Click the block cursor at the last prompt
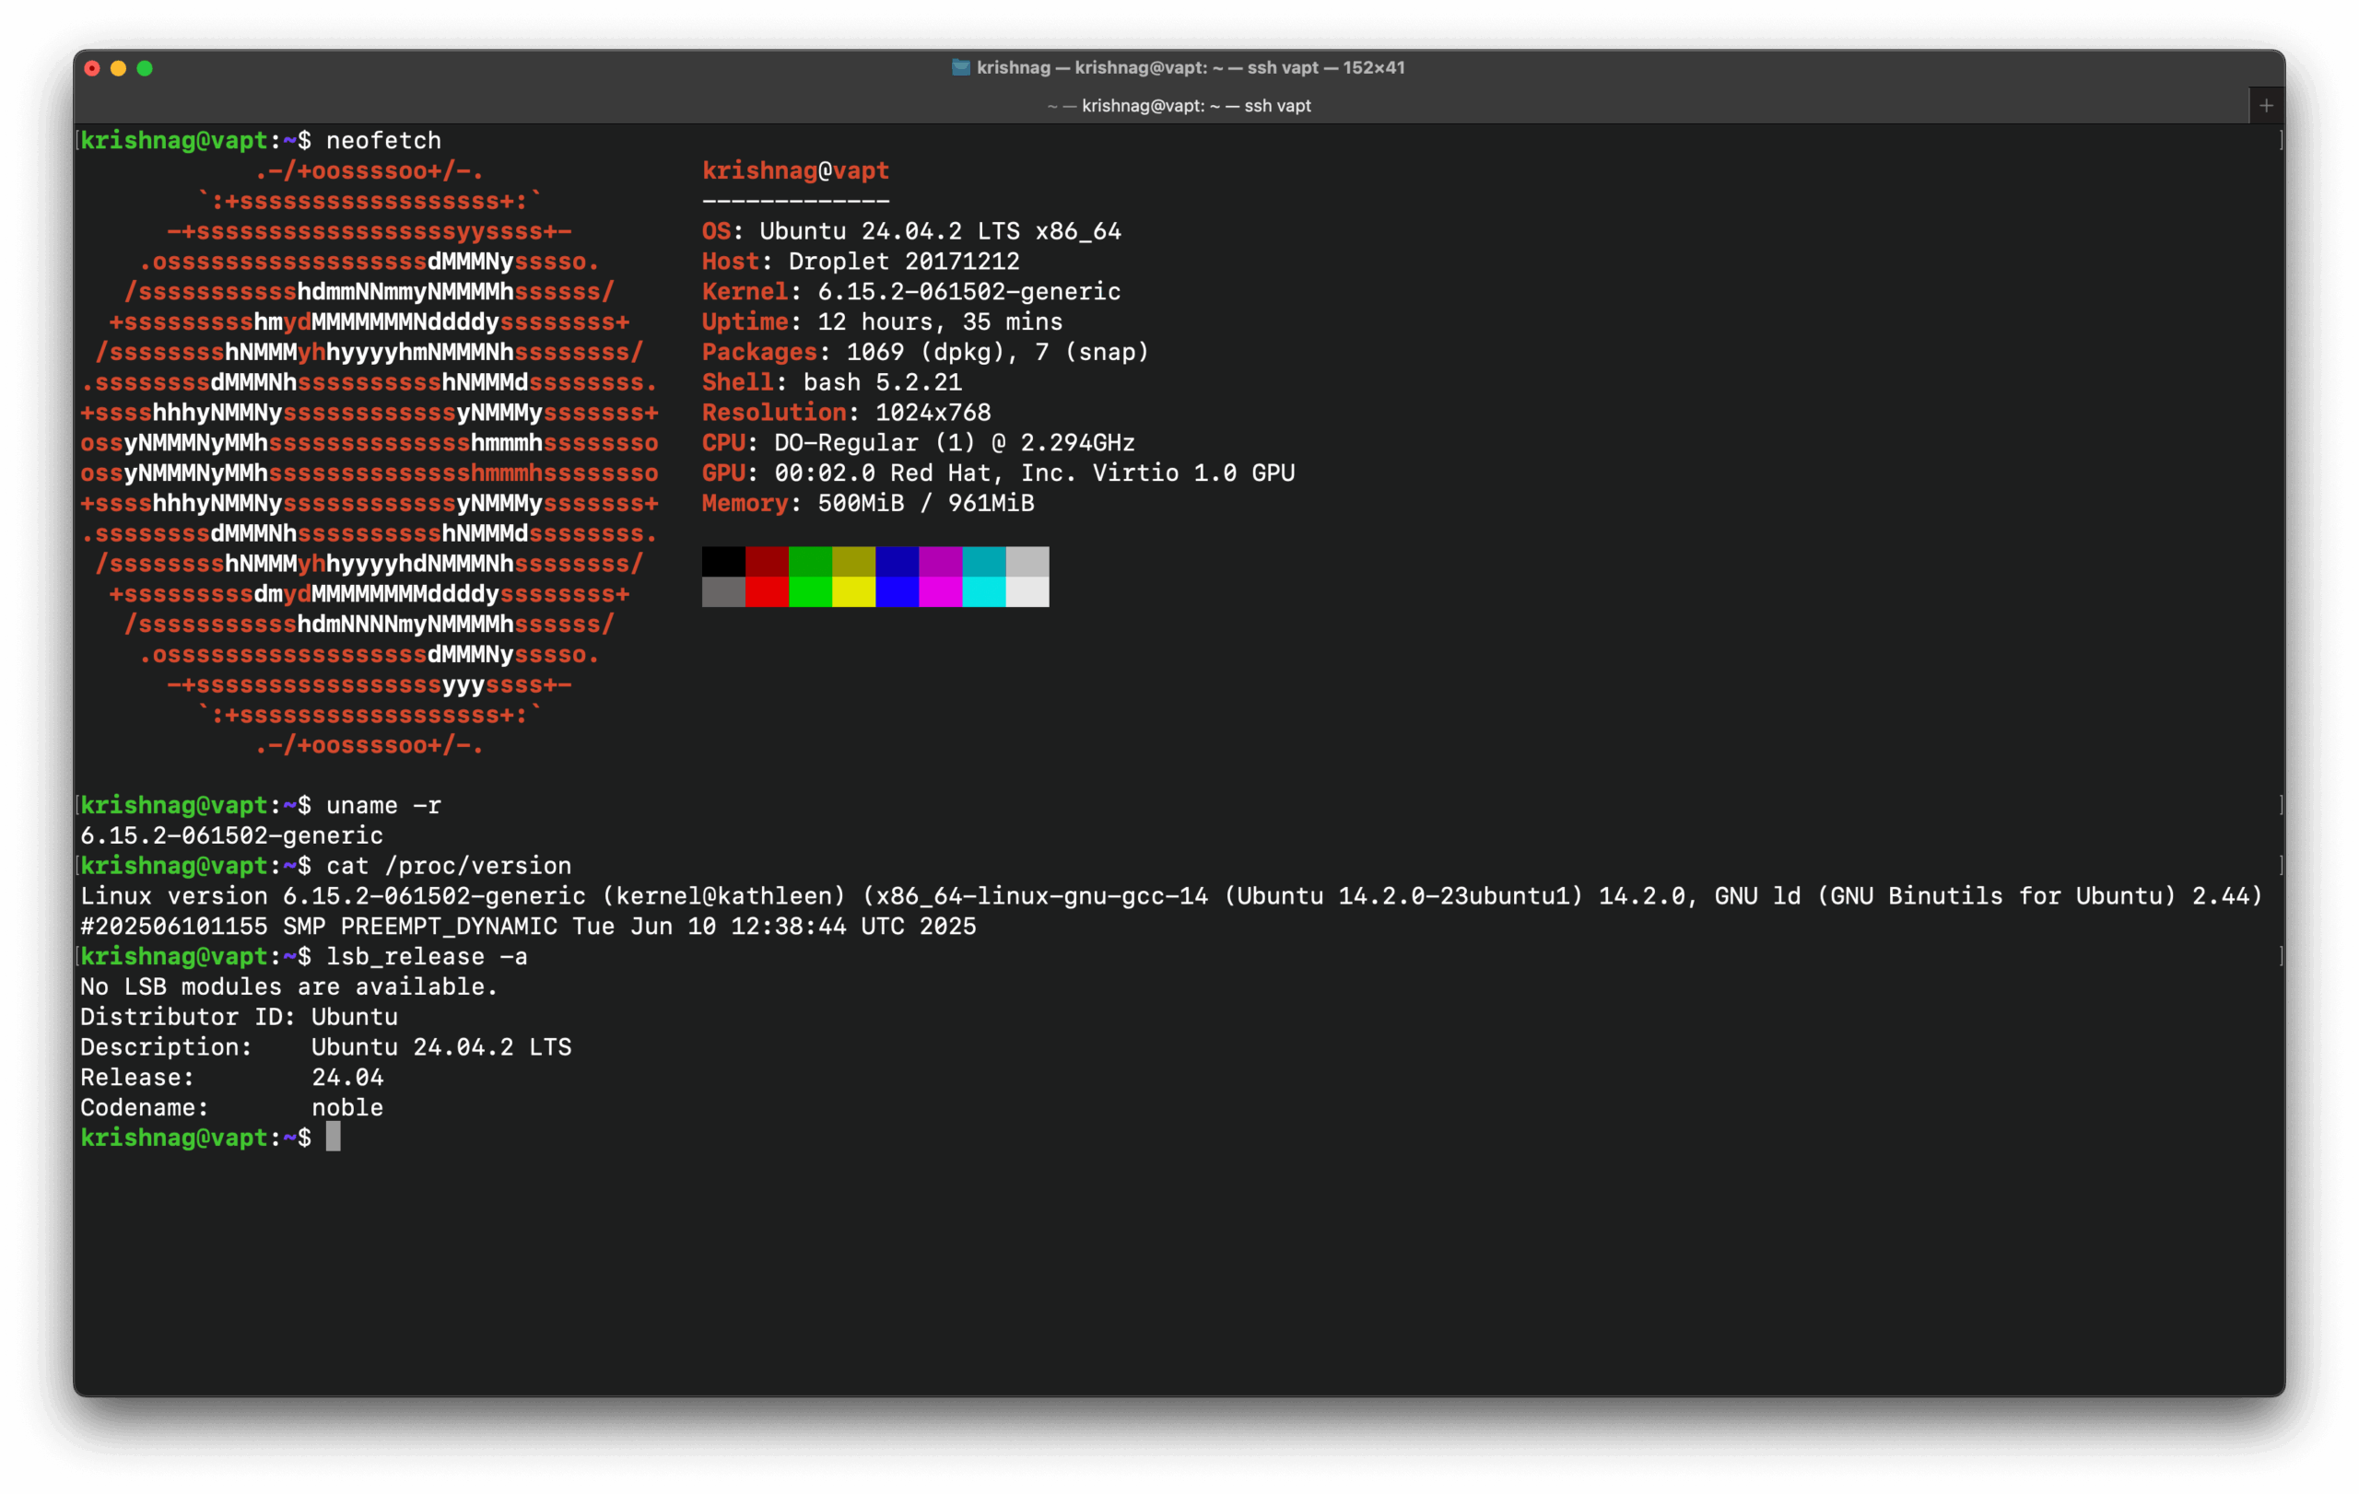This screenshot has height=1494, width=2359. [x=333, y=1138]
